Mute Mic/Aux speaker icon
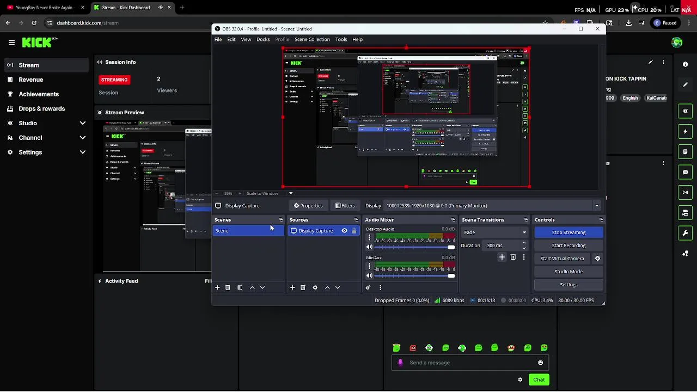This screenshot has width=697, height=392. pyautogui.click(x=369, y=275)
